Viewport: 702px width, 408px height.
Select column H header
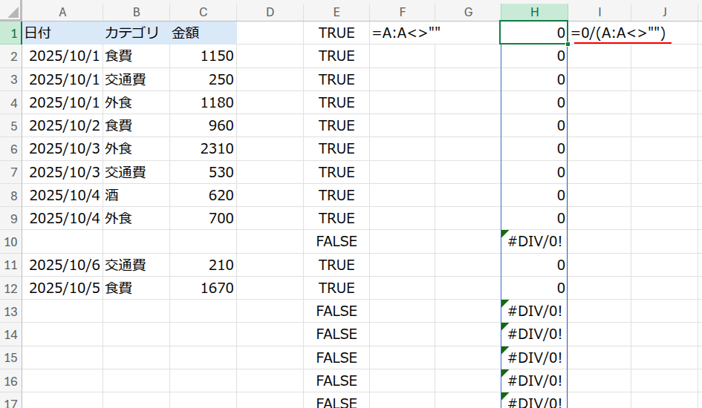(x=534, y=11)
